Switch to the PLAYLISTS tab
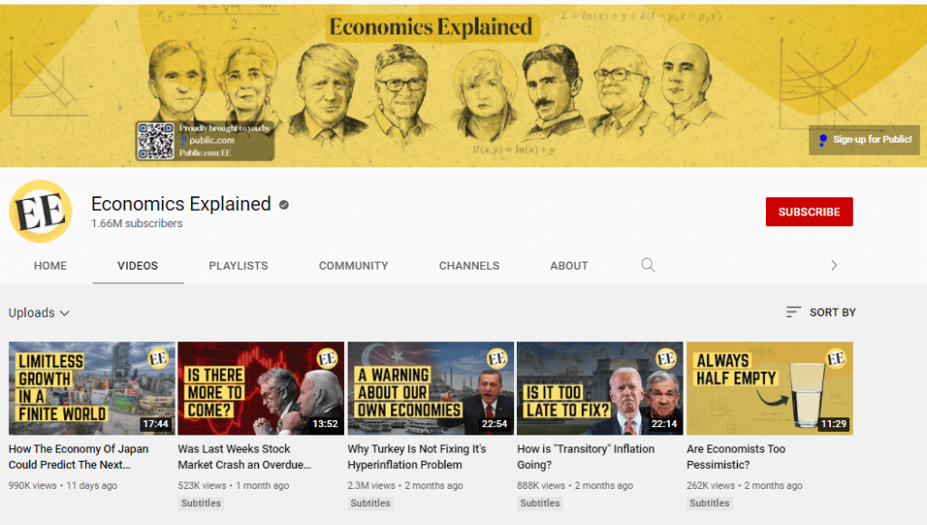Image resolution: width=927 pixels, height=525 pixels. pos(238,266)
